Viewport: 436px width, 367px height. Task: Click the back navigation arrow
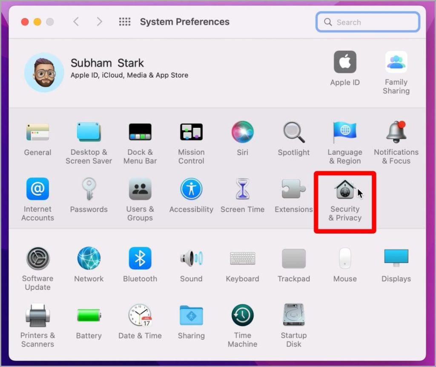tap(76, 21)
